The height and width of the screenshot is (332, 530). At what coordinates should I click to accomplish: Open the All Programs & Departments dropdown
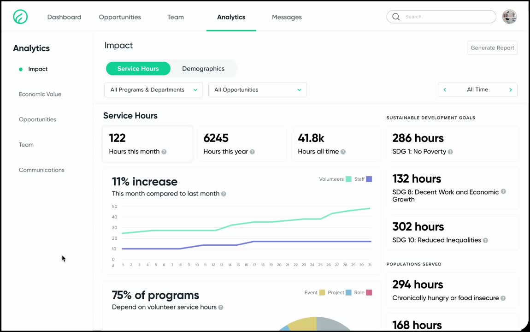(153, 89)
